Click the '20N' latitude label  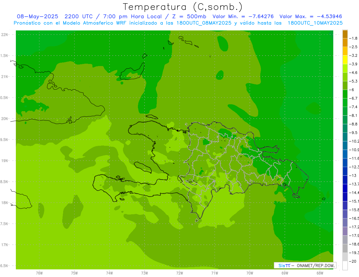click(x=4, y=119)
